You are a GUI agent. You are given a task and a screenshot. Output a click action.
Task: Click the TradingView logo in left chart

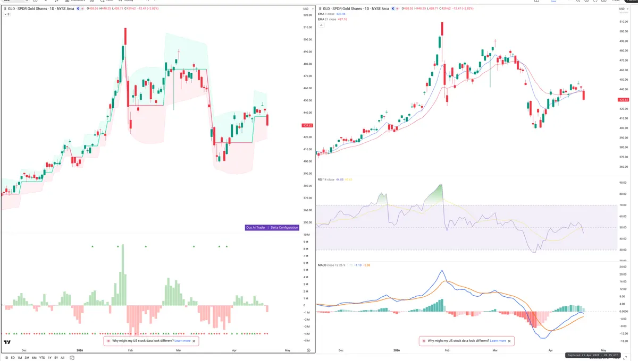coord(7,343)
